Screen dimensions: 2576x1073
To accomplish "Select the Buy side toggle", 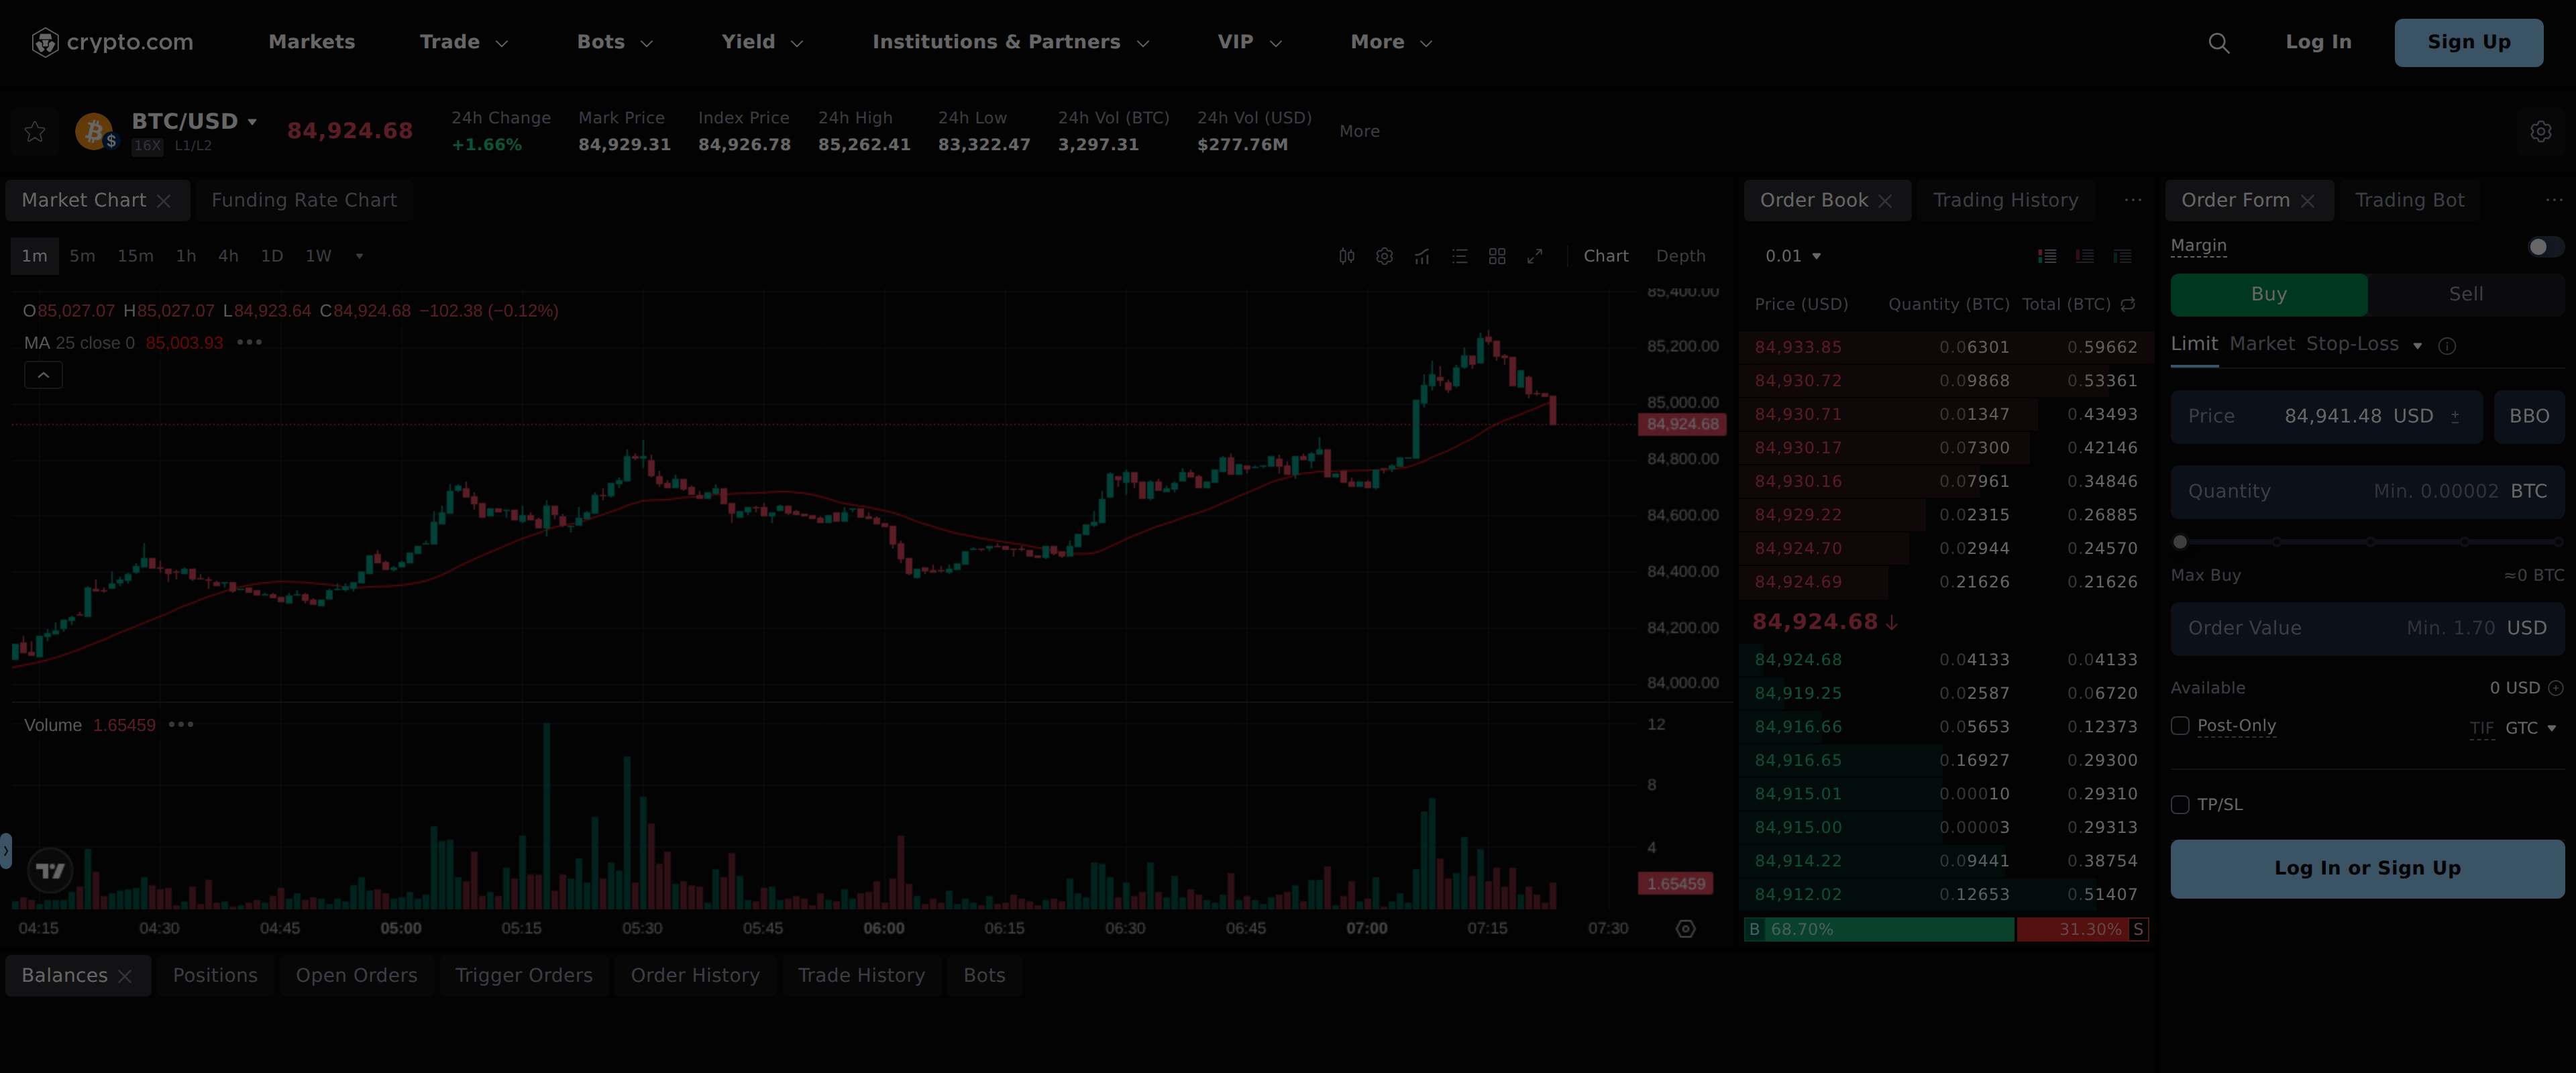I will [2268, 294].
